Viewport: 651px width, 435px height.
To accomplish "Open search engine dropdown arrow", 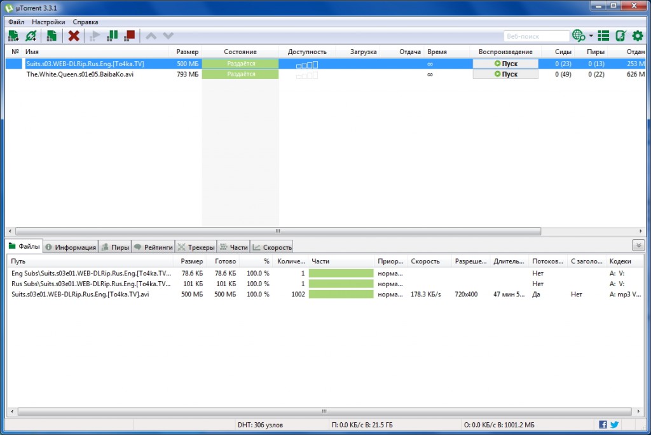I will point(591,36).
